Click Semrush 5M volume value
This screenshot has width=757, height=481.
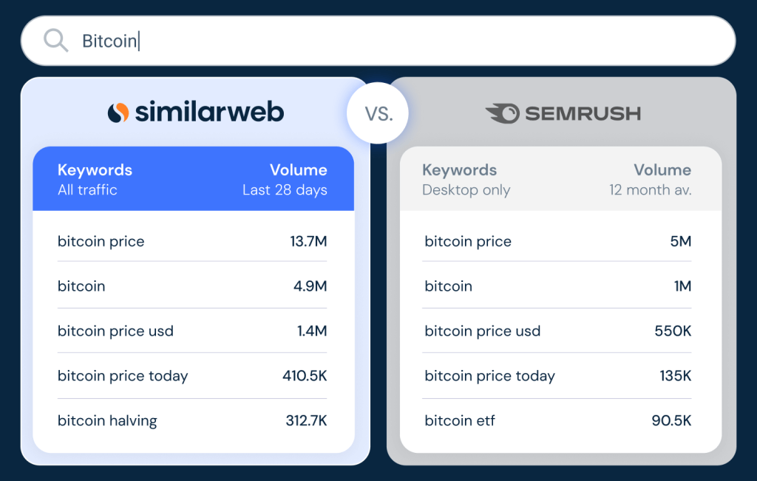(x=680, y=241)
